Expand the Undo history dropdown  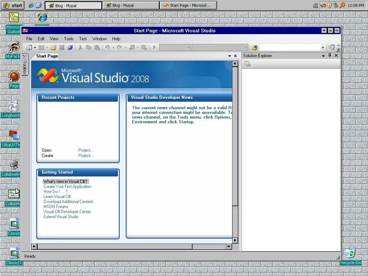pos(113,48)
